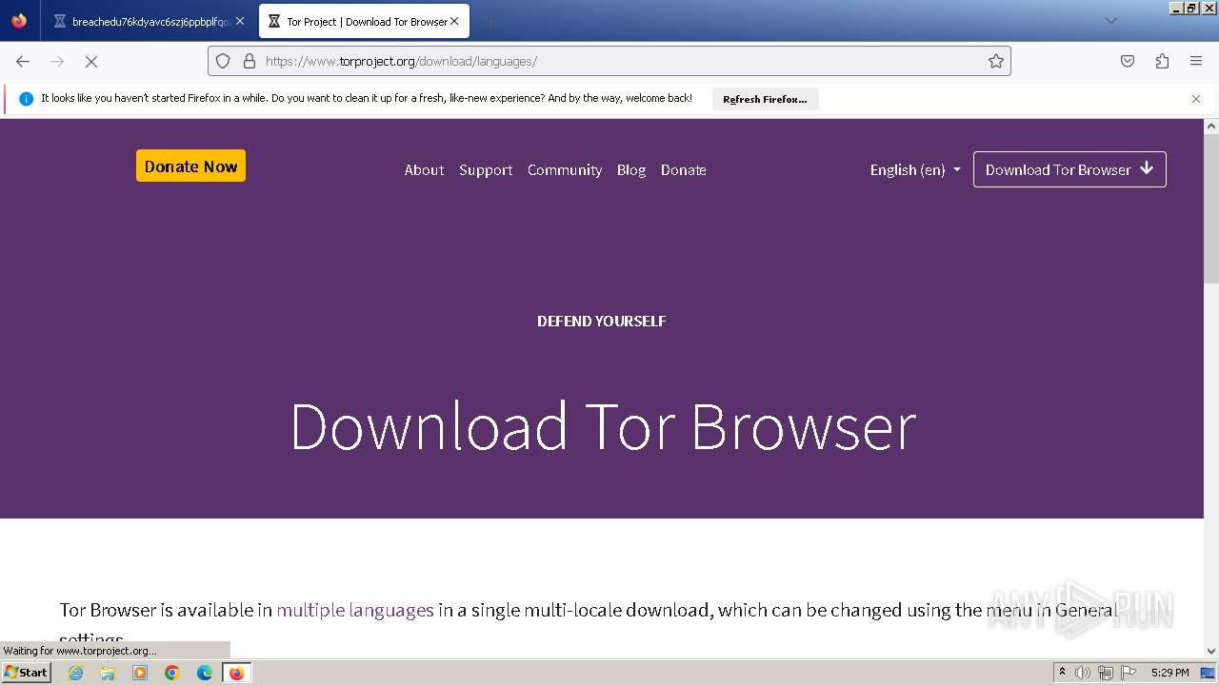1219x685 pixels.
Task: Launch Google Chrome from the taskbar
Action: (x=172, y=673)
